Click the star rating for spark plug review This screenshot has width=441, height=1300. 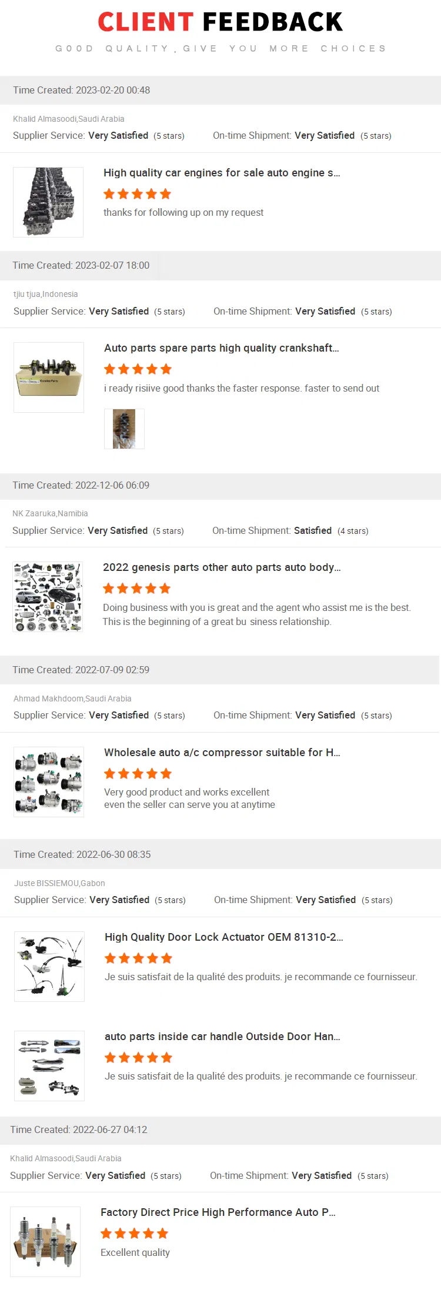pos(134,1234)
